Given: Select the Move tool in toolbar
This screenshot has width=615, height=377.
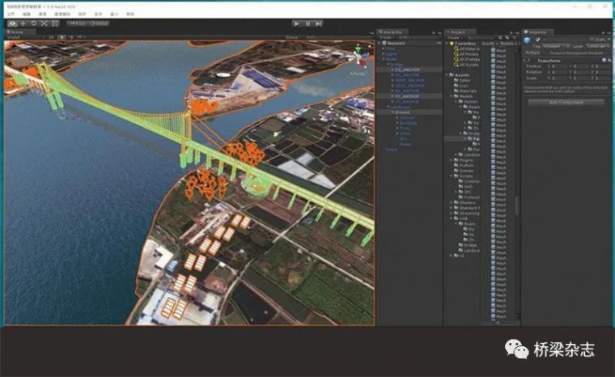Looking at the screenshot, I should click(23, 23).
